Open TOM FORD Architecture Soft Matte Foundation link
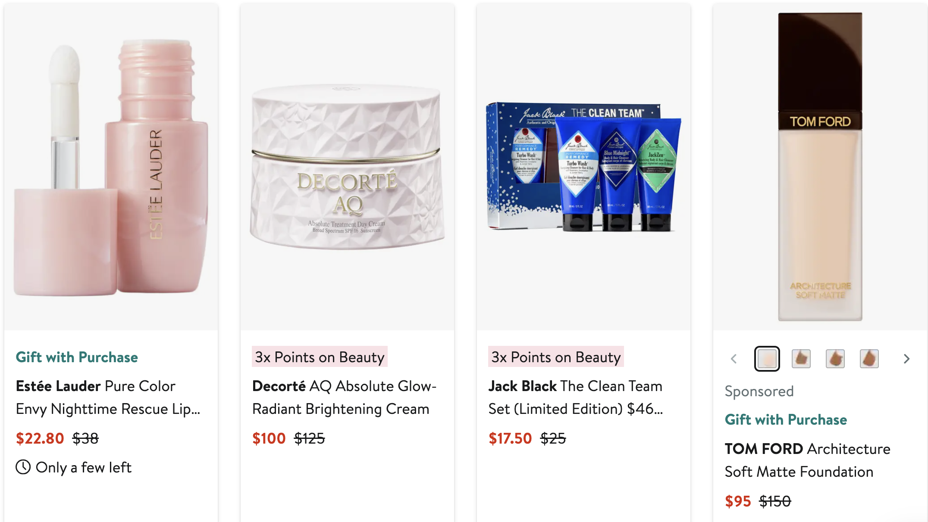The image size is (928, 522). pyautogui.click(x=807, y=460)
